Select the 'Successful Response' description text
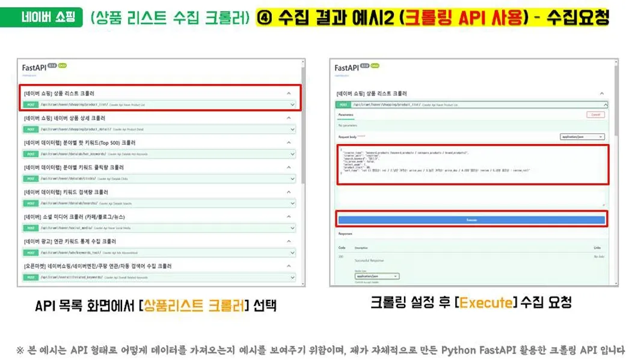Screen dimensions: 641x360 tap(369, 260)
